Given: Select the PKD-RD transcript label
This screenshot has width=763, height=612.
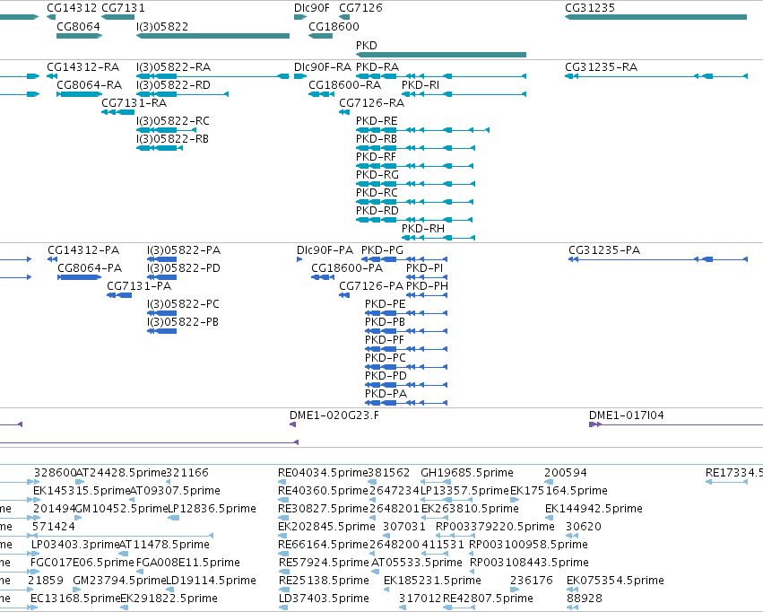Looking at the screenshot, I should point(377,210).
